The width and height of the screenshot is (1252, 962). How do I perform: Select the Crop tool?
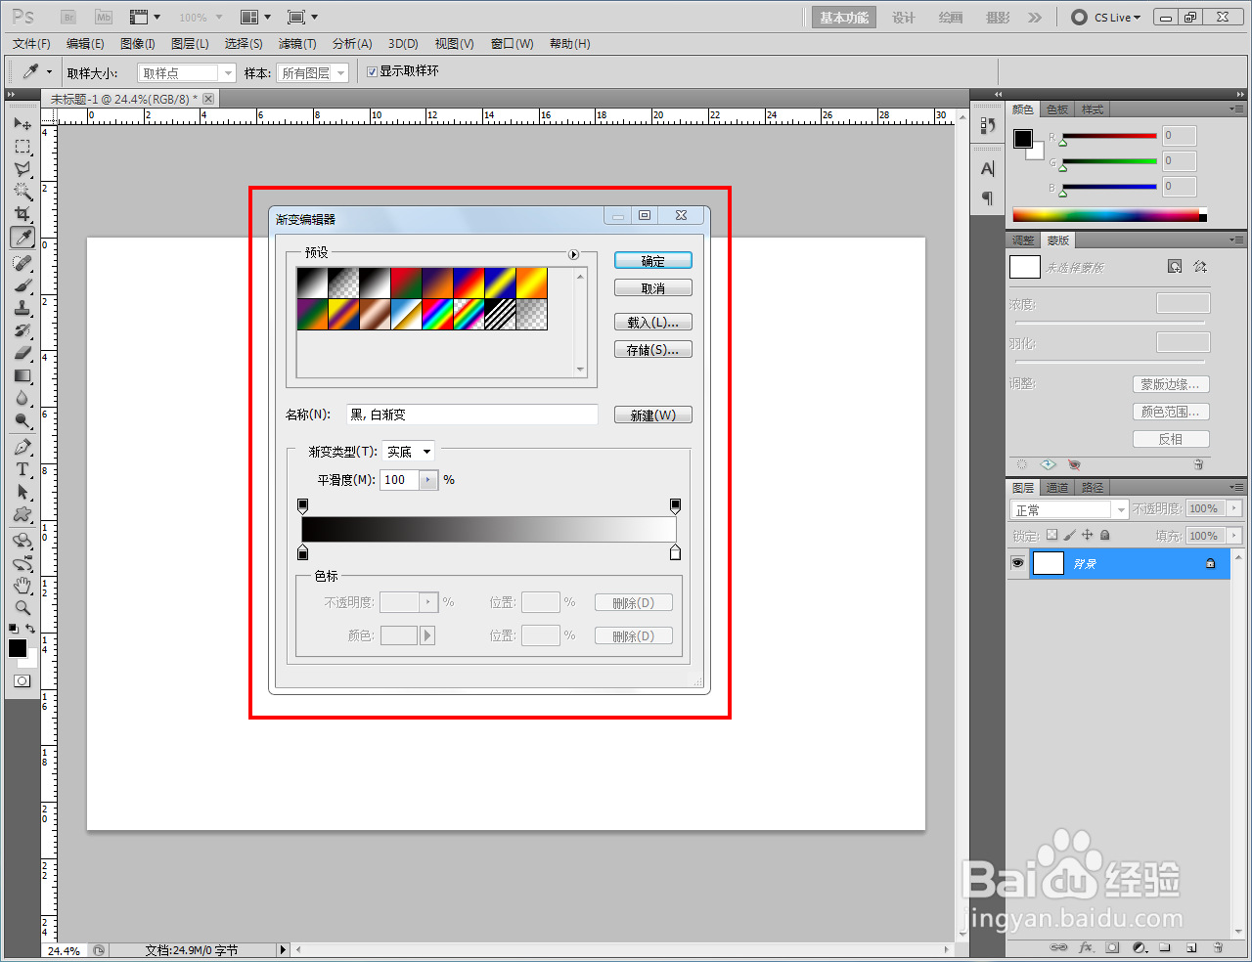point(22,214)
